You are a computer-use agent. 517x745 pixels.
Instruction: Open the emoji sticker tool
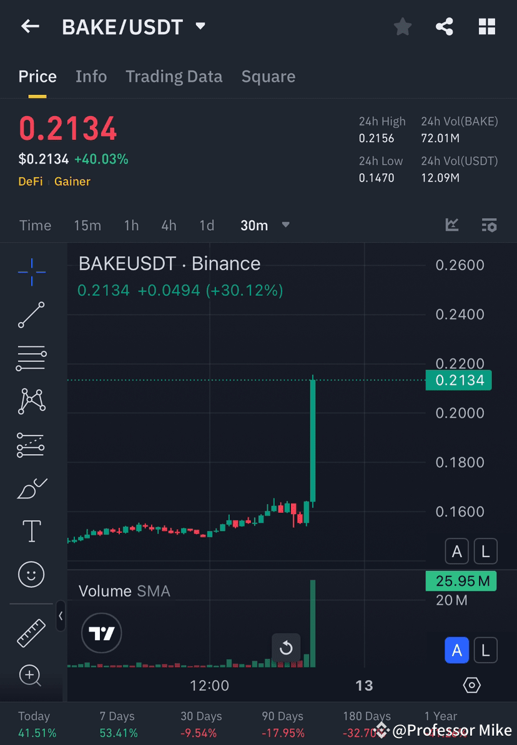31,574
